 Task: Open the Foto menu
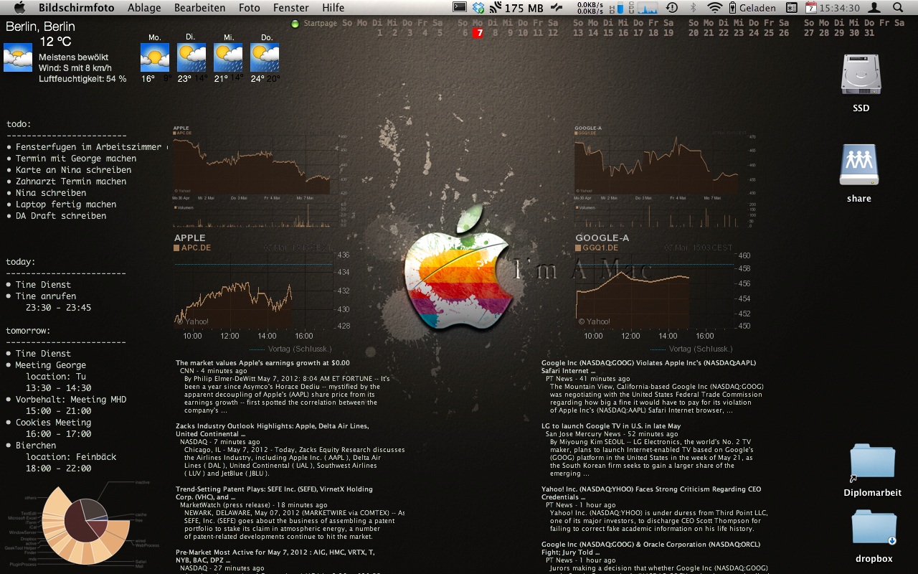[x=250, y=8]
